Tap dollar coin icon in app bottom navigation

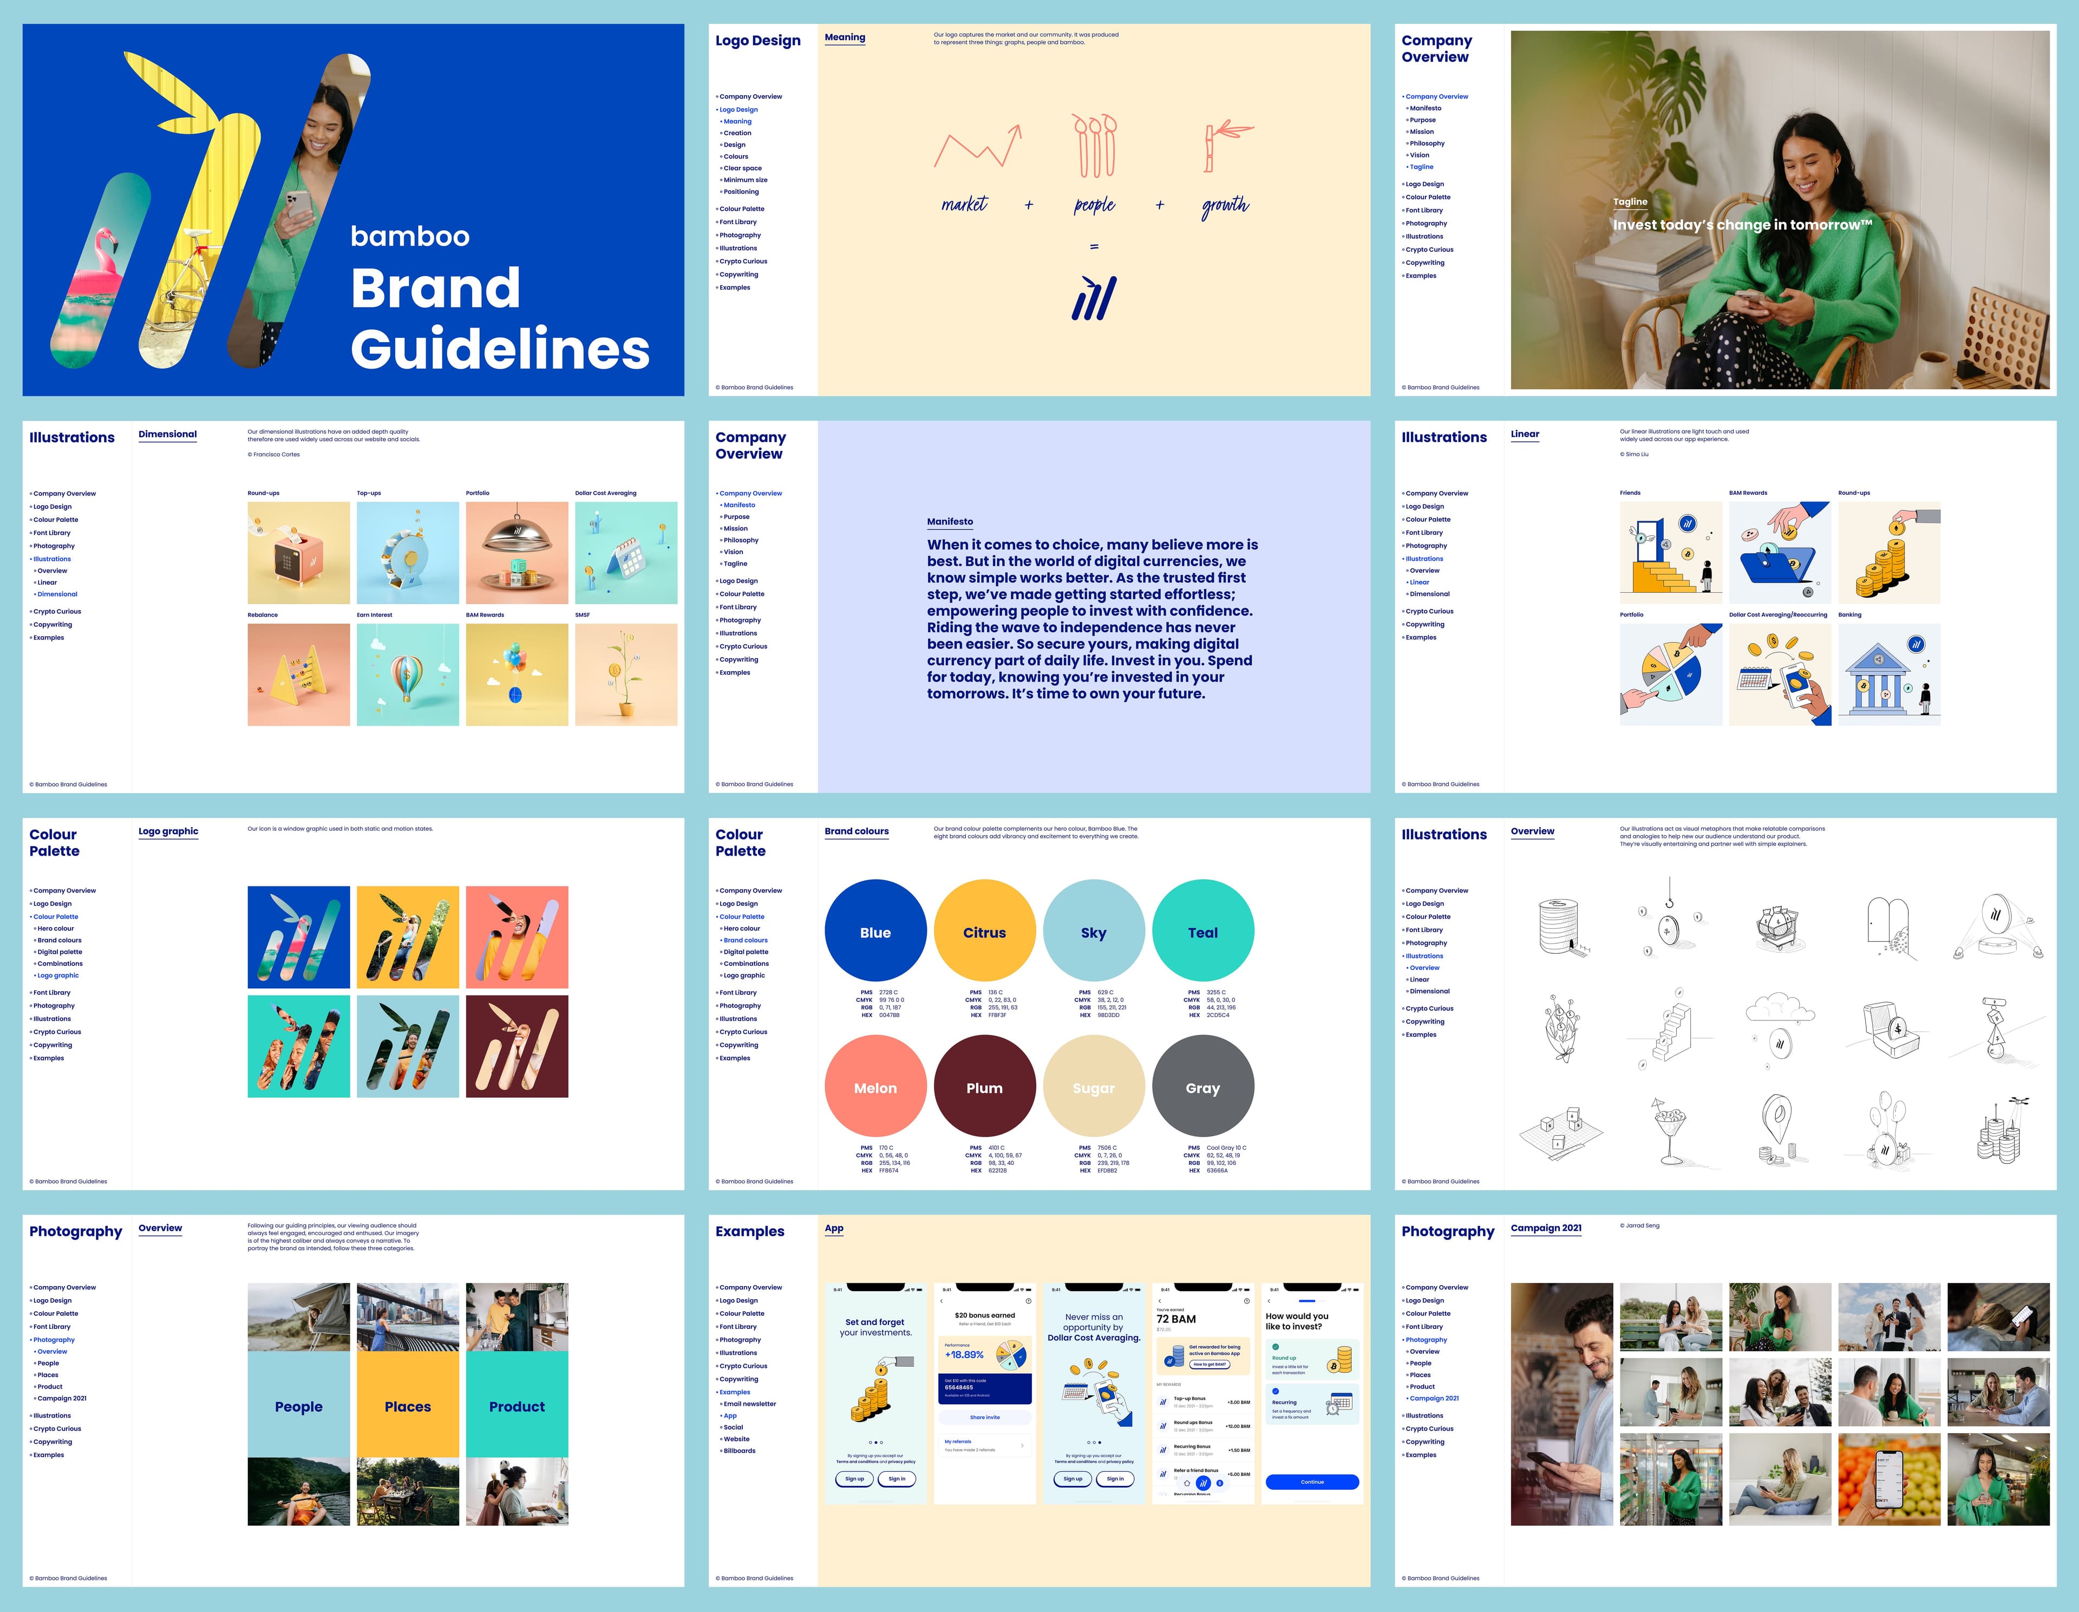click(1220, 1484)
